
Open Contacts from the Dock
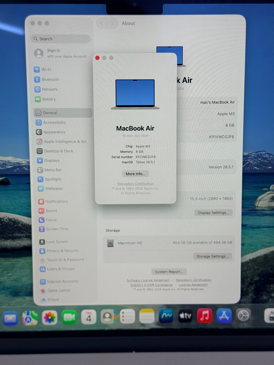pyautogui.click(x=108, y=316)
